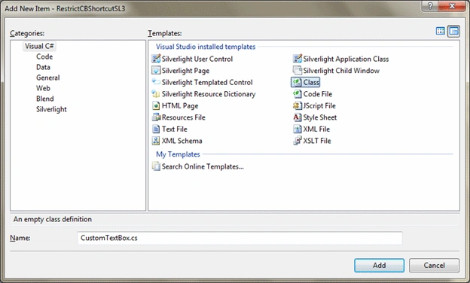
Task: Select the JScript File template icon
Action: 297,105
